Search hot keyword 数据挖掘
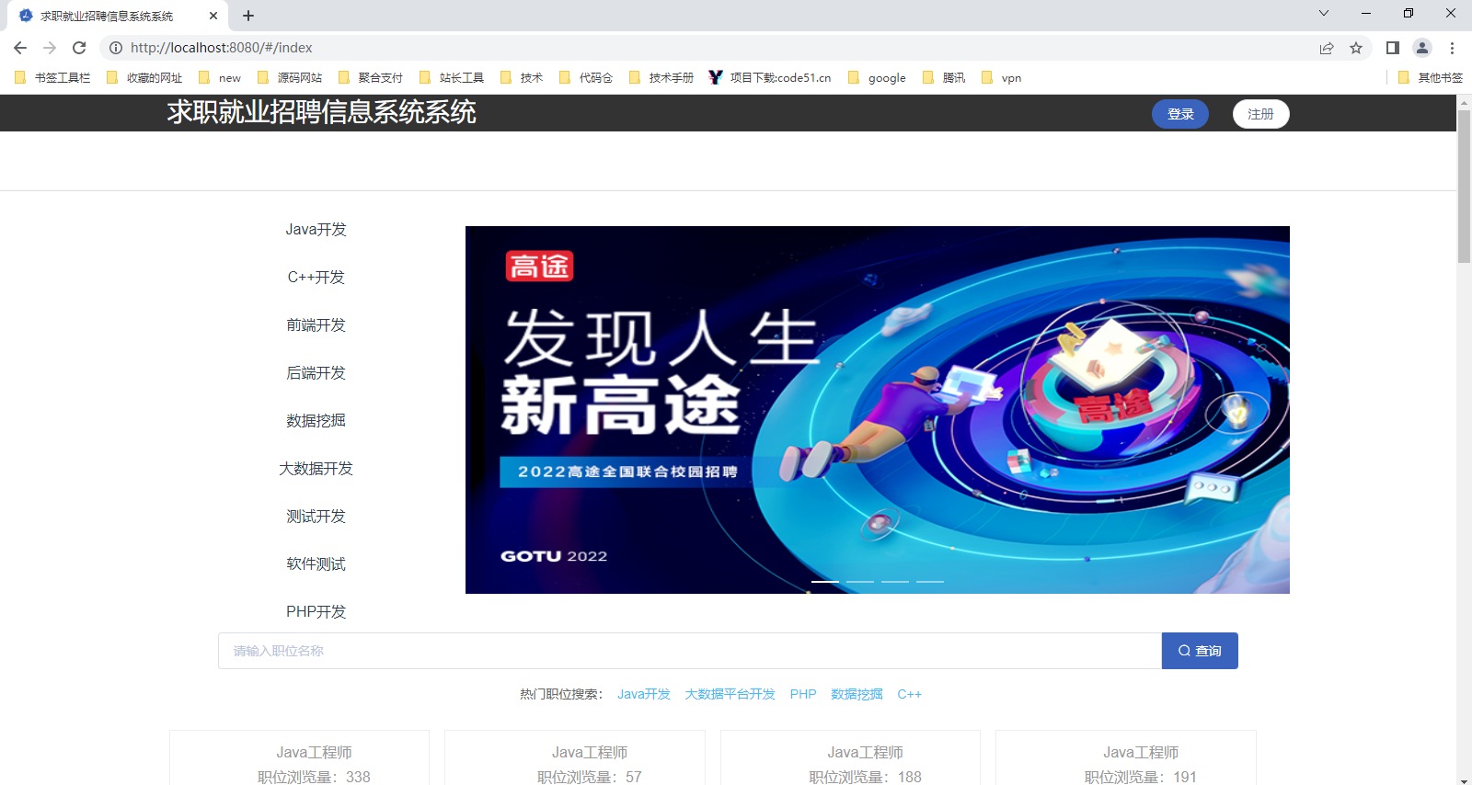The height and width of the screenshot is (785, 1472). [x=857, y=695]
